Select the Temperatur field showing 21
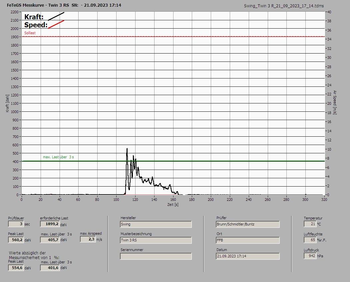Image resolution: width=350 pixels, height=282 pixels. pos(310,224)
